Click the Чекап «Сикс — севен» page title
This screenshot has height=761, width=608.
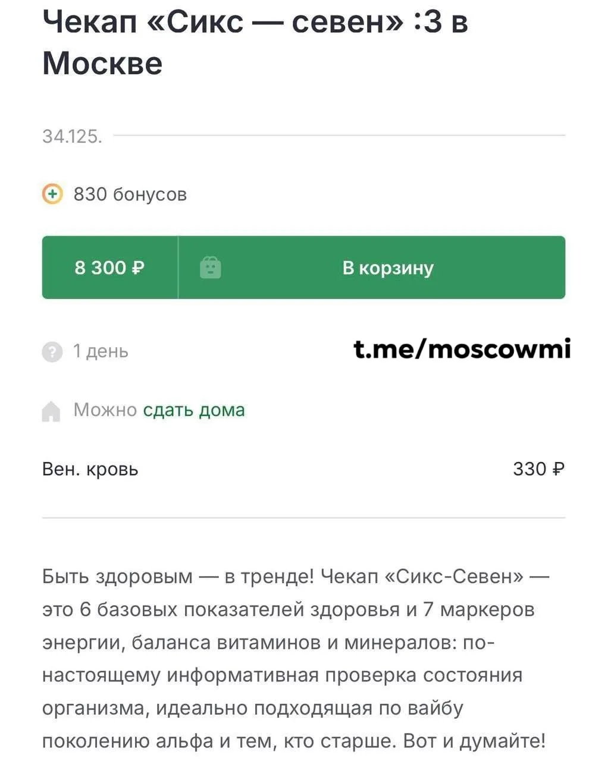(256, 42)
